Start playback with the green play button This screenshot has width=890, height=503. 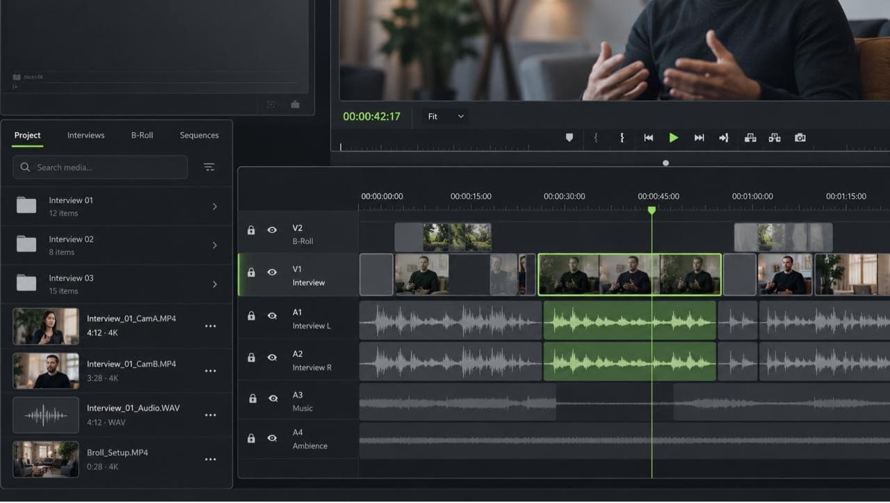674,138
